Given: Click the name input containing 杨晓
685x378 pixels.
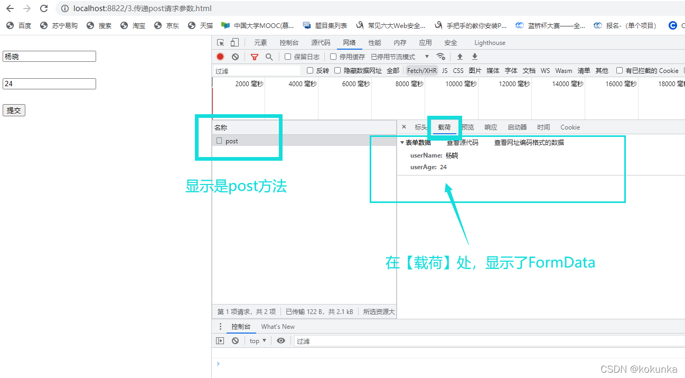Looking at the screenshot, I should click(x=49, y=56).
